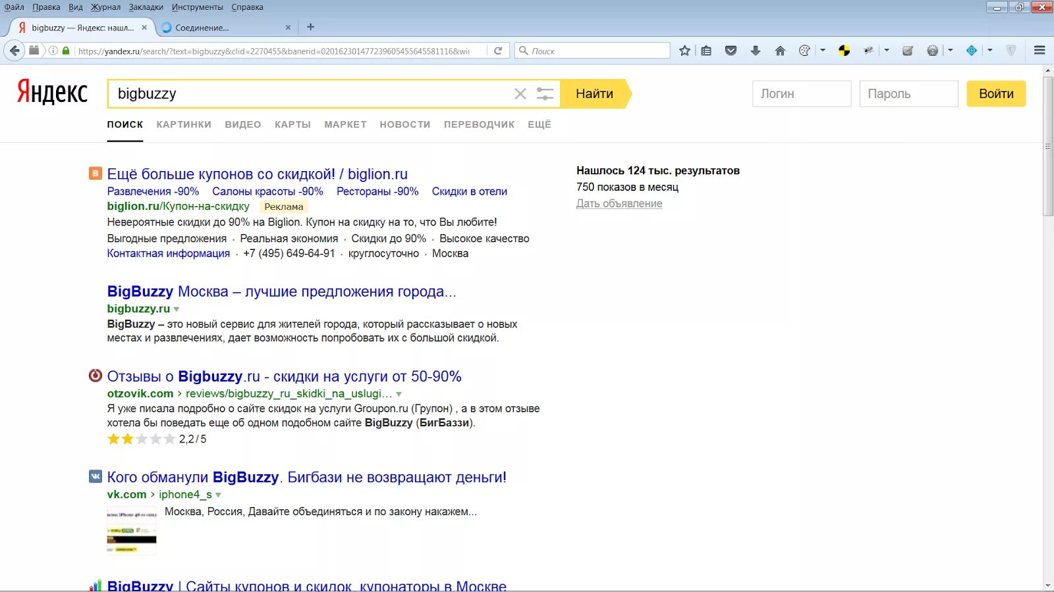Click the 'Дать объявление' link
Screen dimensions: 1054x592
[x=619, y=203]
